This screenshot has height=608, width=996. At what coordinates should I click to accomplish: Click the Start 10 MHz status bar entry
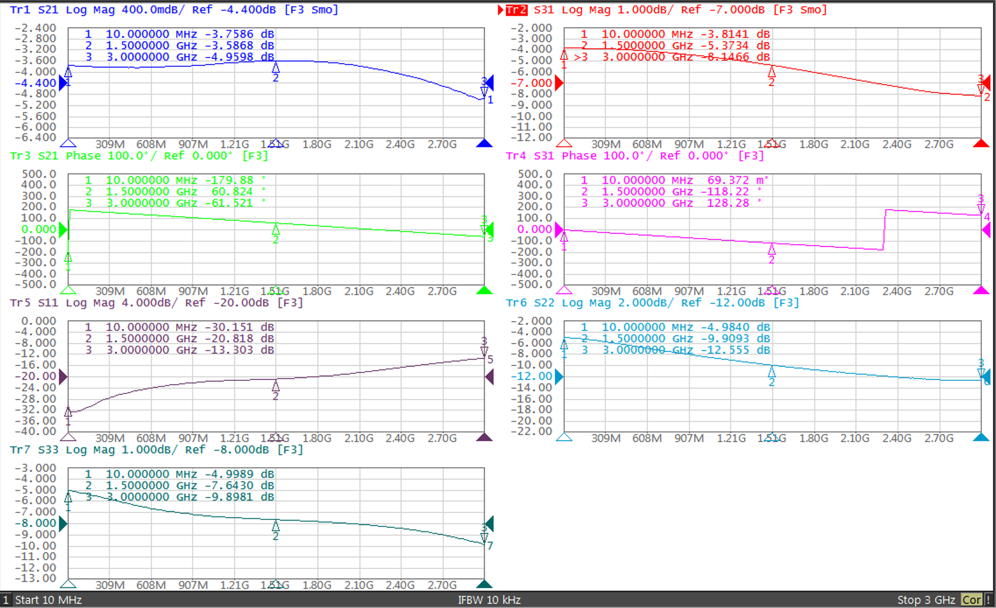(x=48, y=600)
